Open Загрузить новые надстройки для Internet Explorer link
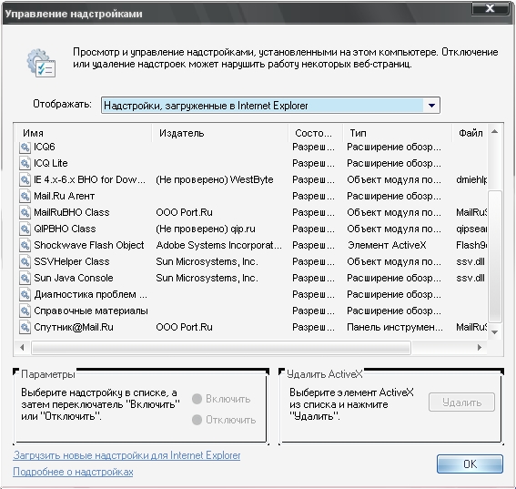Image resolution: width=516 pixels, height=489 pixels. [x=126, y=455]
